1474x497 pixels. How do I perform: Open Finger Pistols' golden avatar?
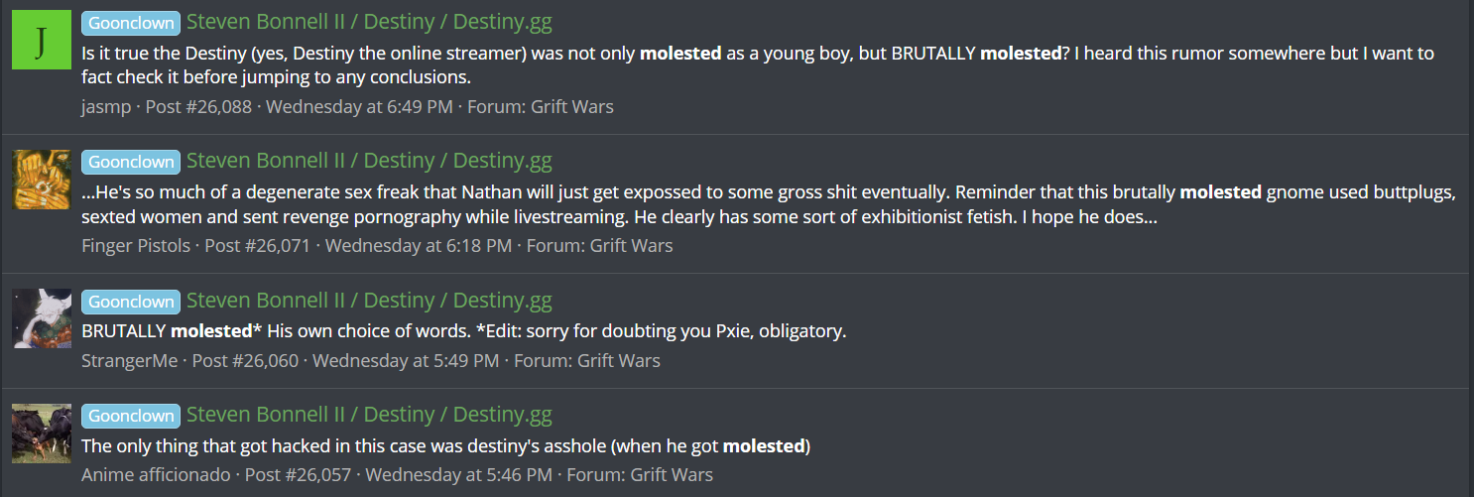tap(42, 180)
